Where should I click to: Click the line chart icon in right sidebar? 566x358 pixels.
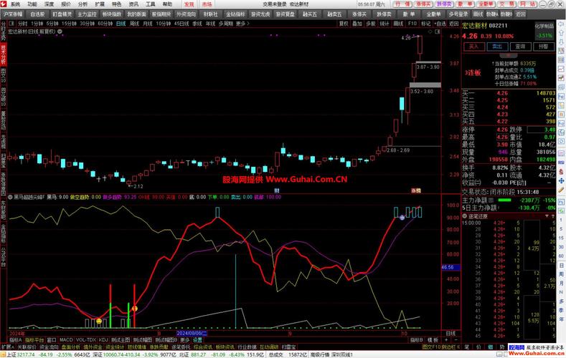point(561,69)
